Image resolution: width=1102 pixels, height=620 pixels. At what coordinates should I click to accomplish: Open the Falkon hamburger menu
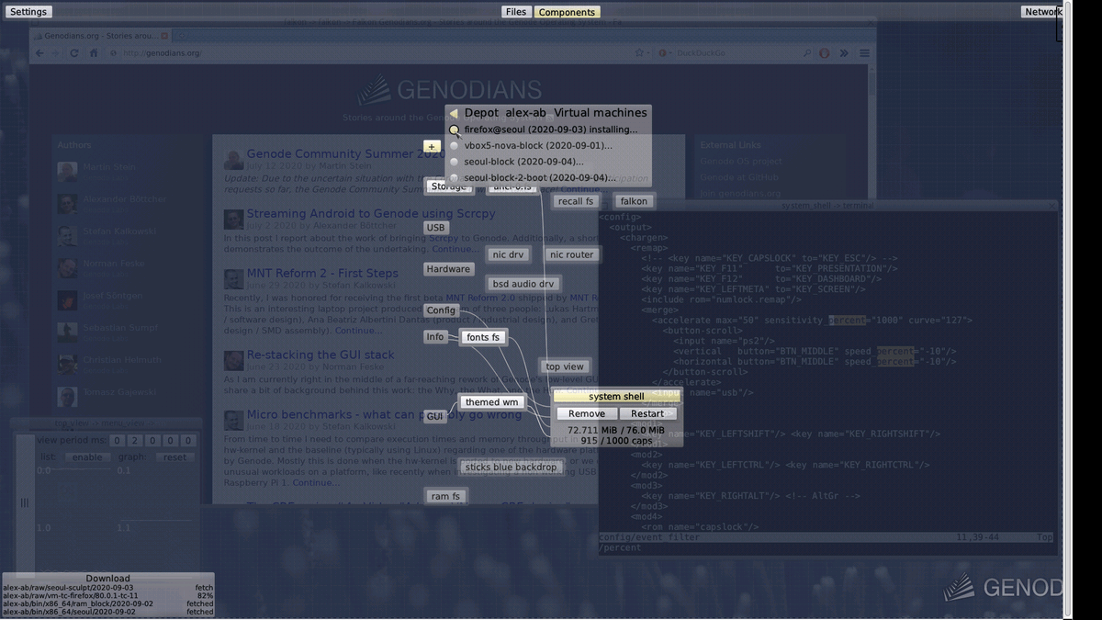864,53
